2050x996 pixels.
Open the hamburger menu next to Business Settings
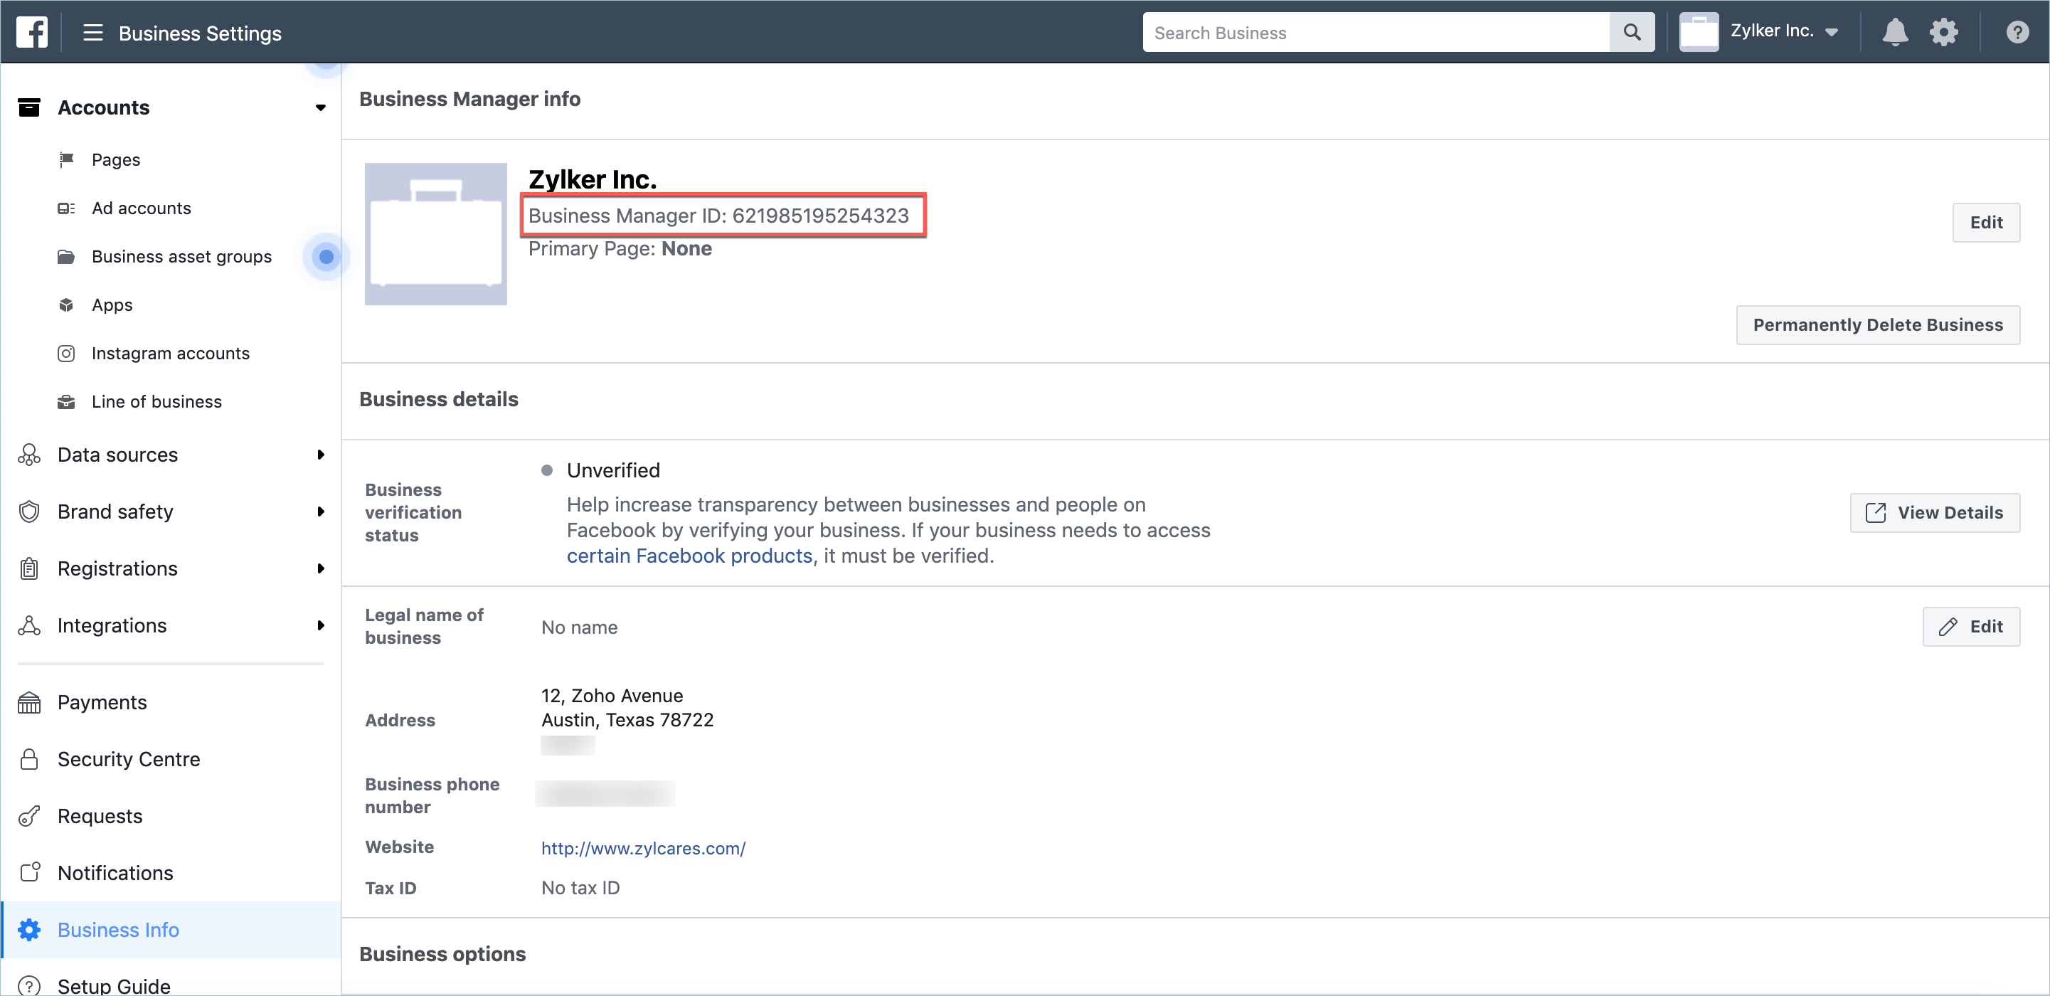click(93, 33)
